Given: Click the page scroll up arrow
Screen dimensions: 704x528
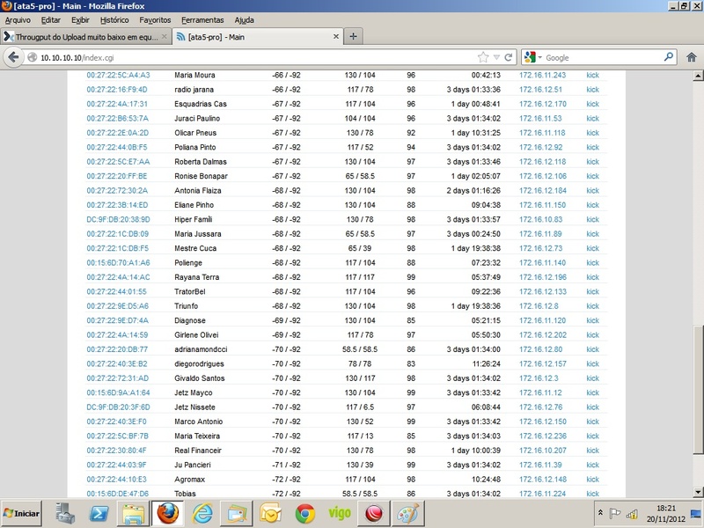Looking at the screenshot, I should click(698, 76).
